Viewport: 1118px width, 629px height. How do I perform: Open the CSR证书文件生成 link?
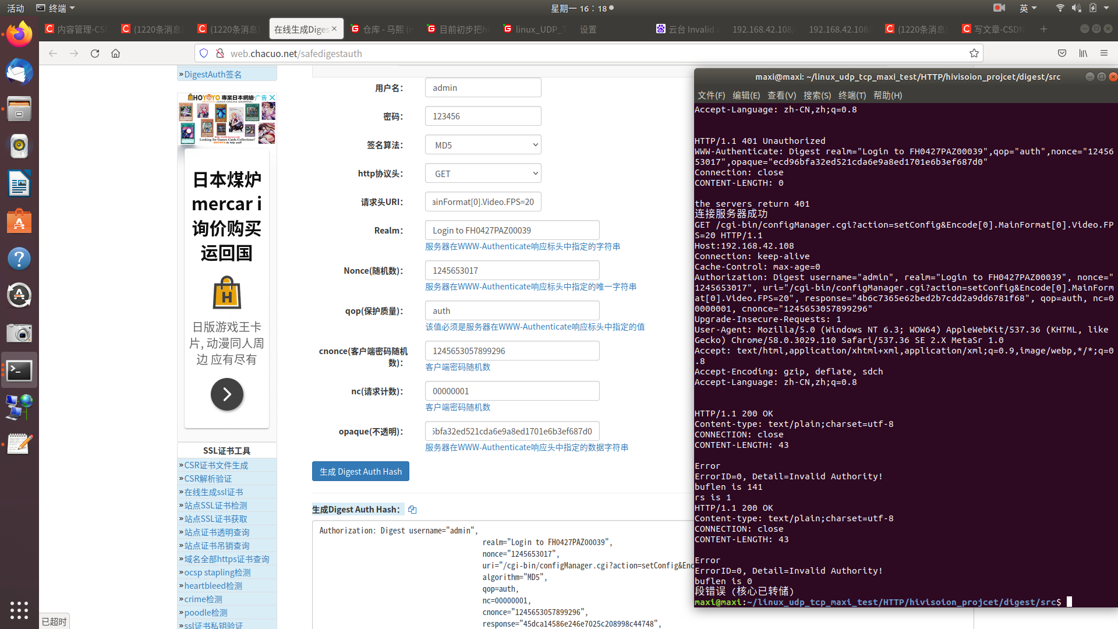(216, 465)
